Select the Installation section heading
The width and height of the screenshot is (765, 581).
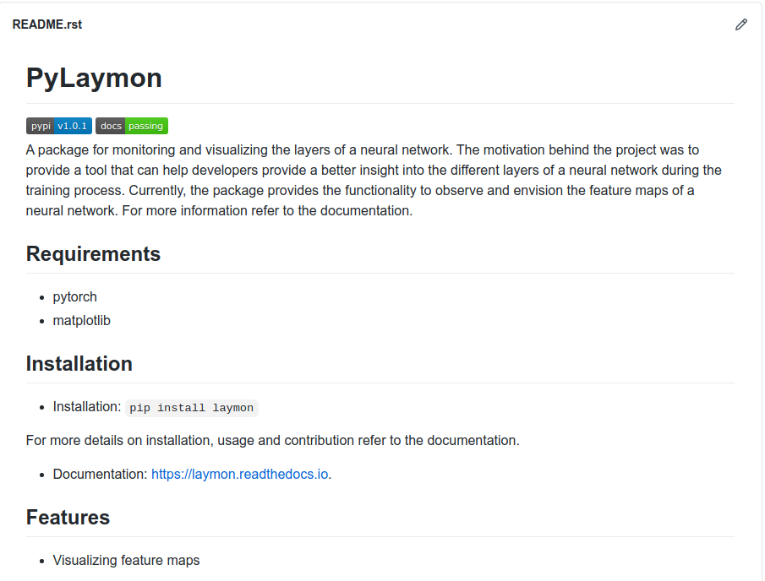(79, 363)
